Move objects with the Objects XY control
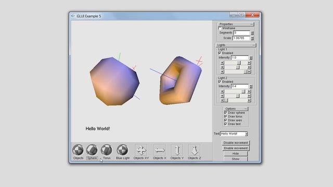Screen dimensions: 333x187 coord(141,150)
